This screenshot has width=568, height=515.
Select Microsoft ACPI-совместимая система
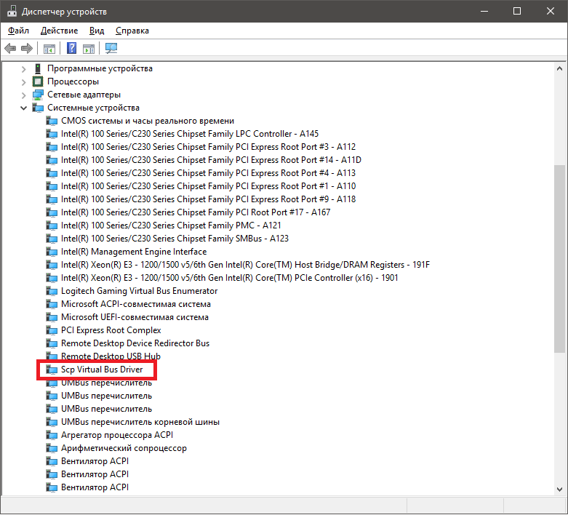tap(136, 304)
